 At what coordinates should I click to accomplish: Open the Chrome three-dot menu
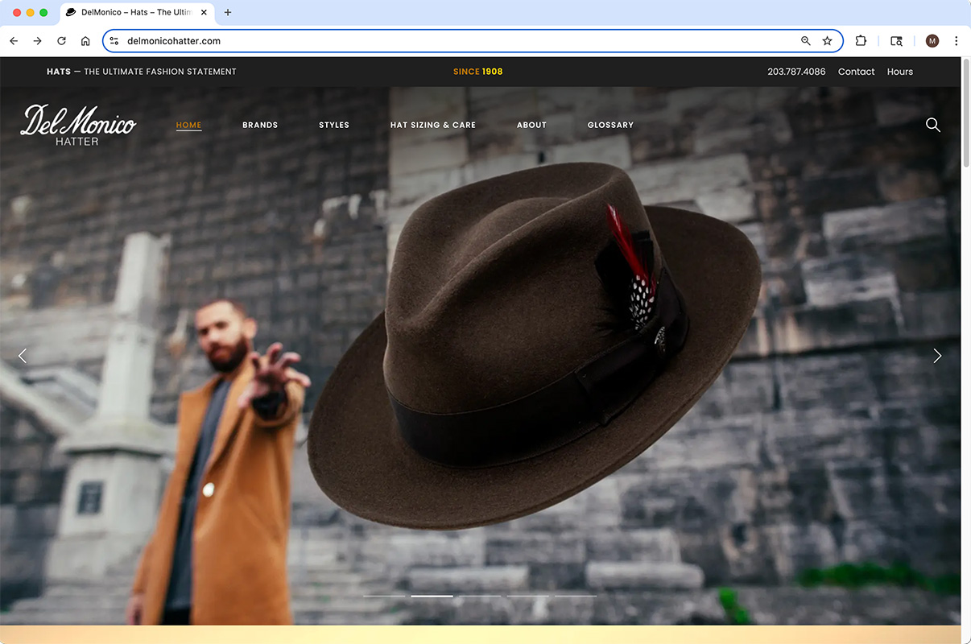[957, 40]
